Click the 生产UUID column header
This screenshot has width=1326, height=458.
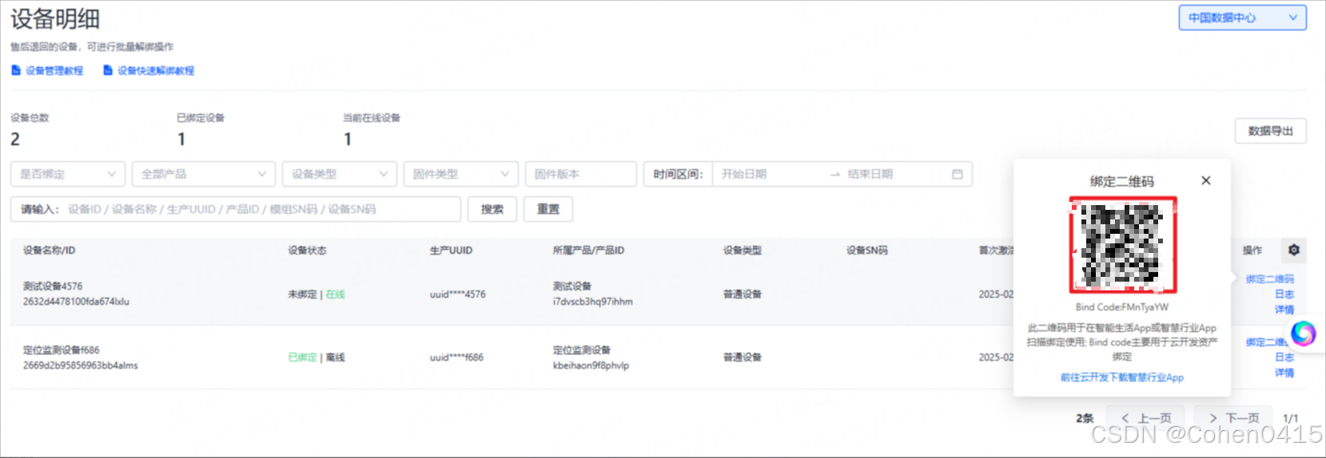point(451,251)
